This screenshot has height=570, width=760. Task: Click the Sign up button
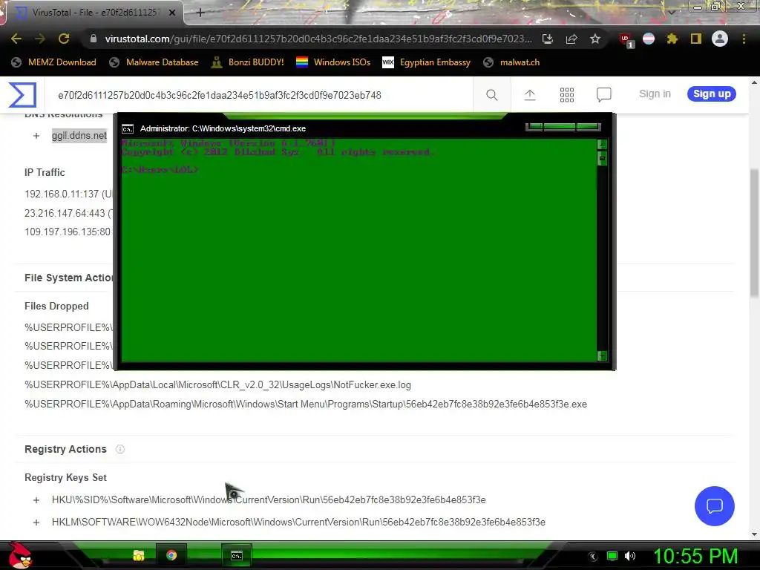point(712,94)
